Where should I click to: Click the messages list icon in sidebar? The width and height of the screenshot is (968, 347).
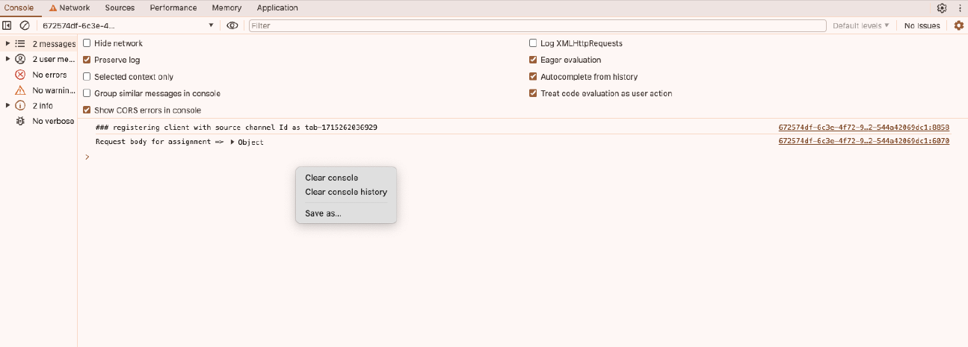coord(20,44)
